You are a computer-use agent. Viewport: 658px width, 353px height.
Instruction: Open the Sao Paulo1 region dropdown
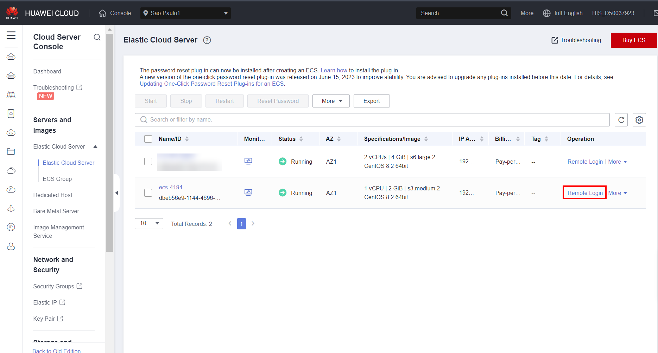pyautogui.click(x=185, y=13)
